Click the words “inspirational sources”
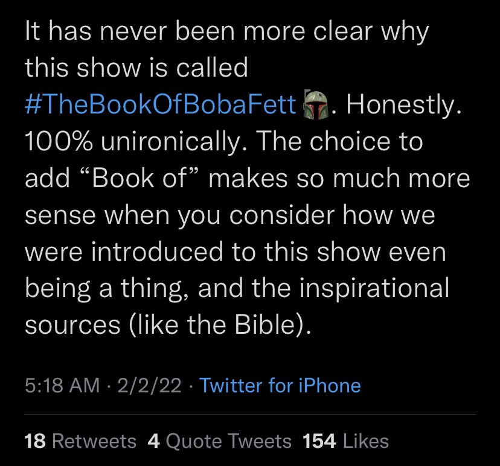Viewport: 500px width, 466px height. [237, 306]
